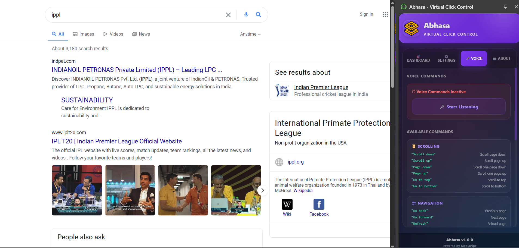Switch to the All results tab
The image size is (519, 248).
[58, 34]
